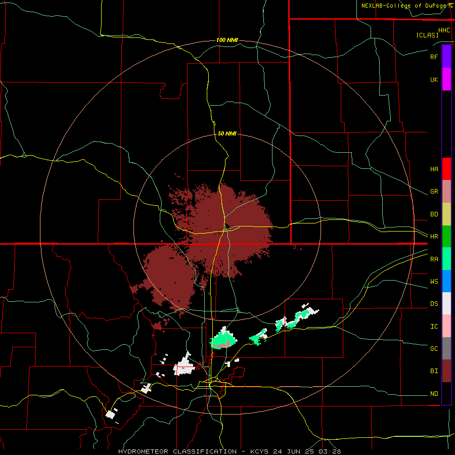Click the 'HHC' product code text
The image size is (455, 455).
coord(444,30)
